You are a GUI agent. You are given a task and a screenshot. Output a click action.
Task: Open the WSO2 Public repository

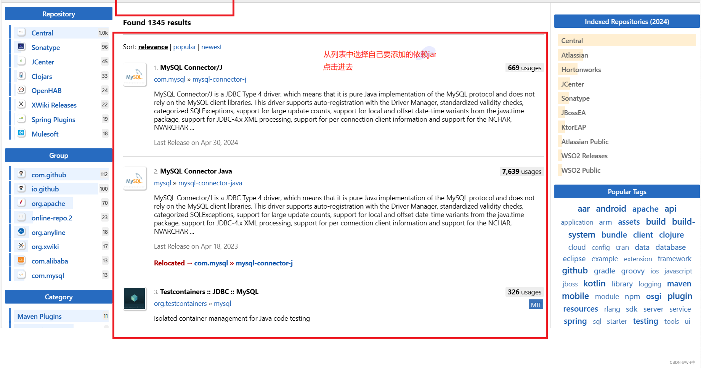pyautogui.click(x=581, y=170)
